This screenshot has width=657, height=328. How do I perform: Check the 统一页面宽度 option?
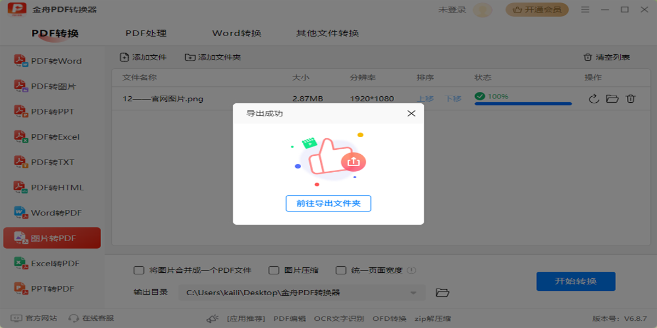(x=341, y=270)
